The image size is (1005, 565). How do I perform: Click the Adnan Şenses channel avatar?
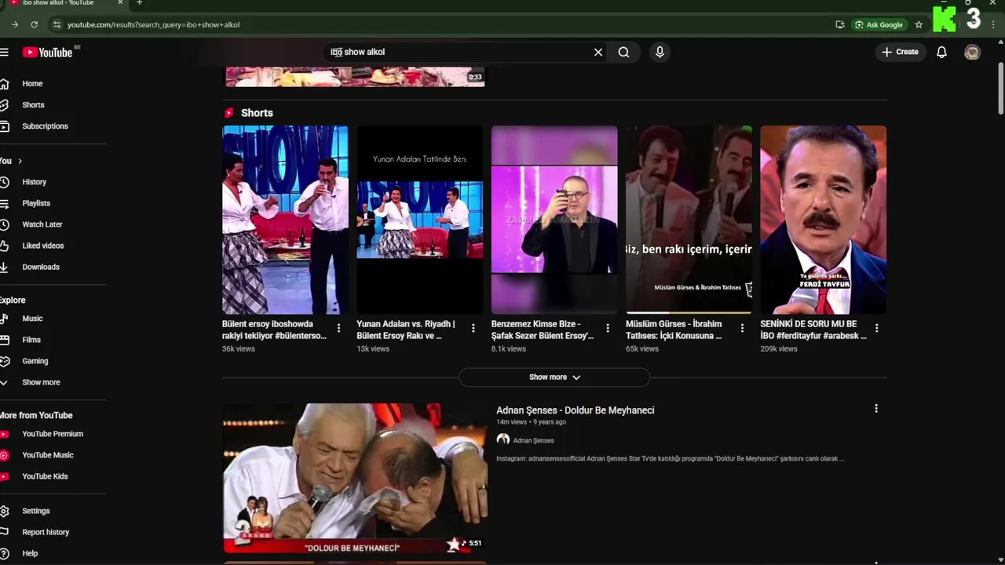click(x=503, y=440)
